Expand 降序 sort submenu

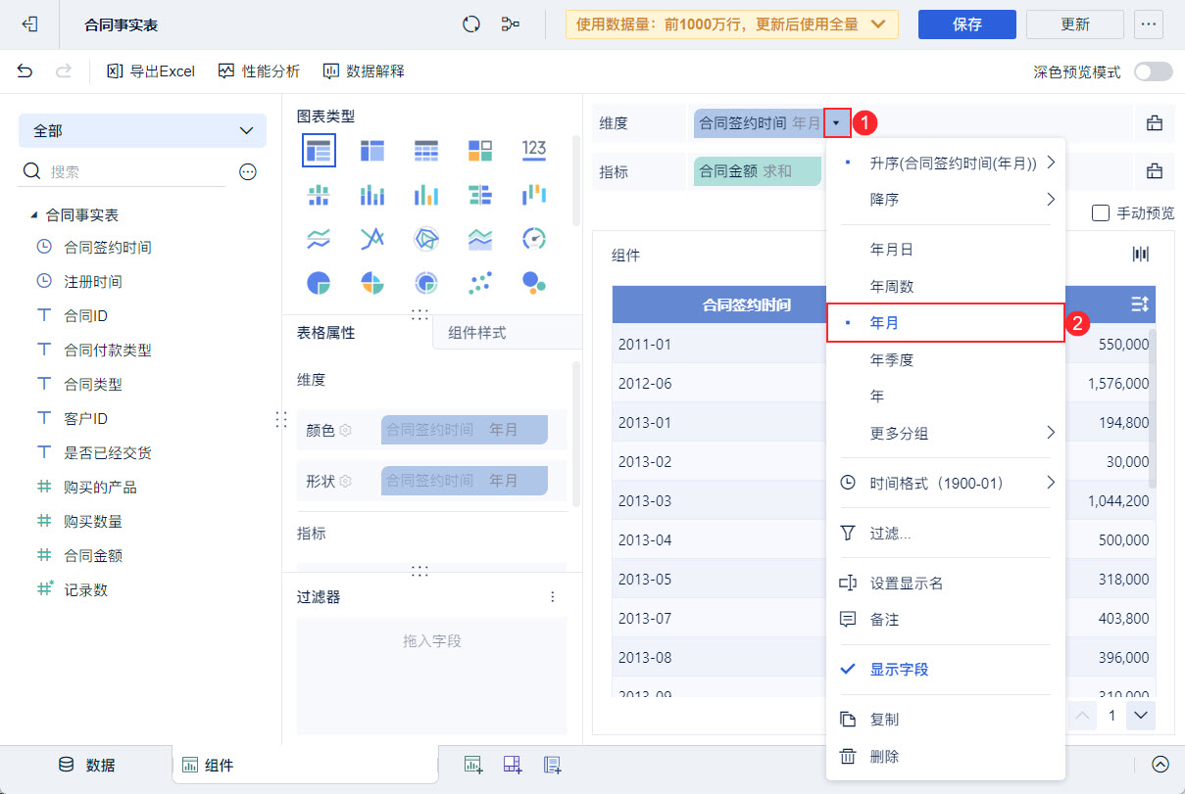coord(946,200)
